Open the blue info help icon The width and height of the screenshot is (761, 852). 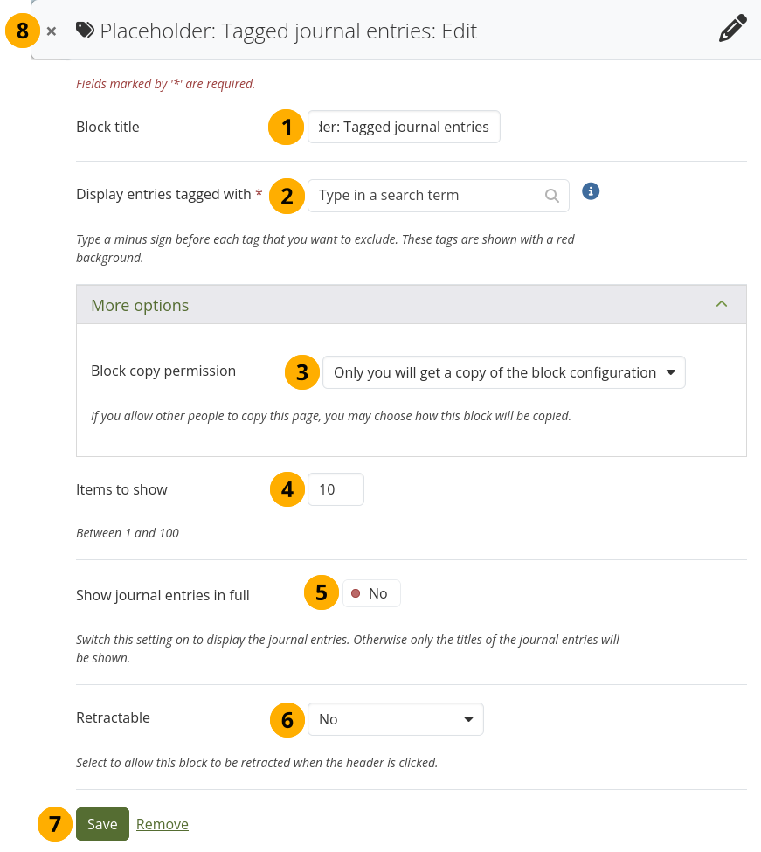591,190
